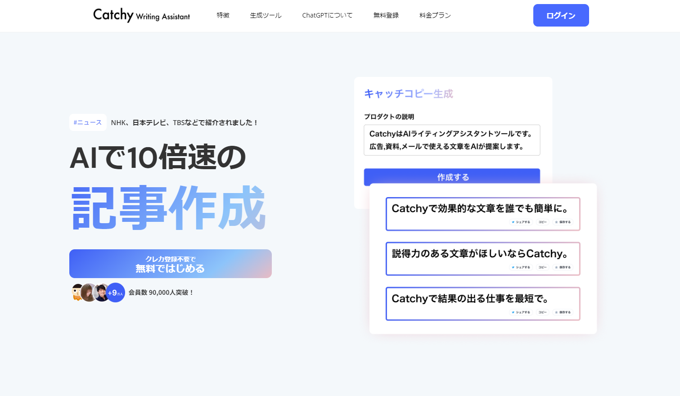Save the '説得力のある文章' result with star

click(x=563, y=267)
